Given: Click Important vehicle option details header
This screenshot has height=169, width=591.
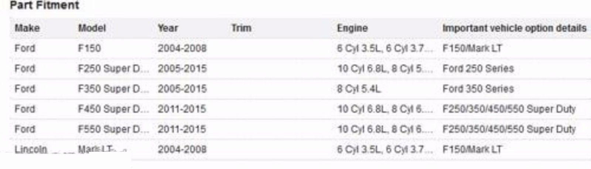Looking at the screenshot, I should point(514,28).
